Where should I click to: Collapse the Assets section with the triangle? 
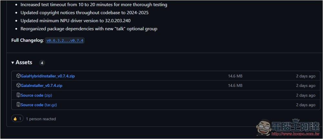pyautogui.click(x=13, y=63)
